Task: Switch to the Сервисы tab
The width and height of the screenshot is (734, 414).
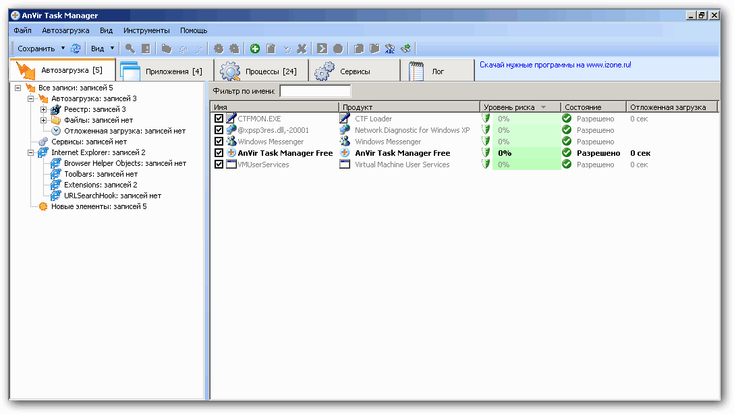Action: pyautogui.click(x=354, y=71)
